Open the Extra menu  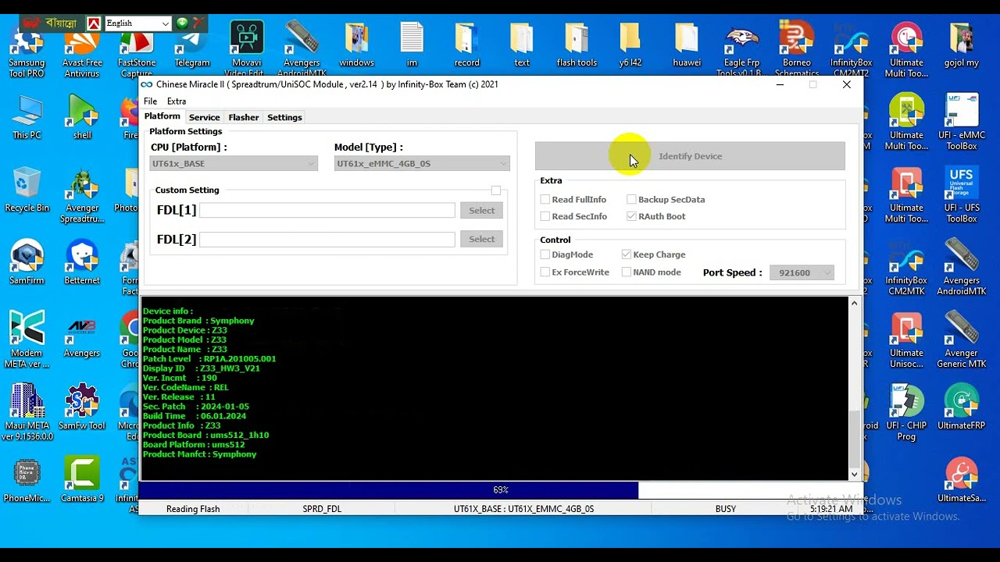177,101
